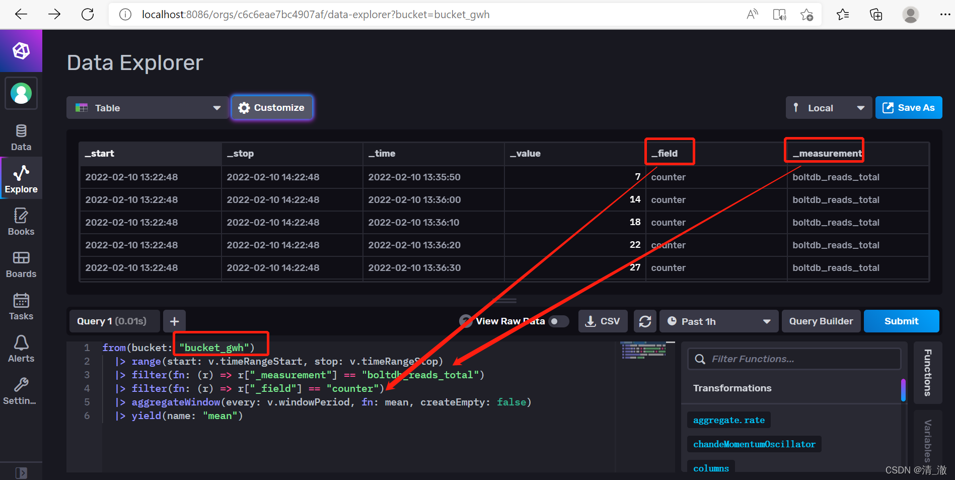The width and height of the screenshot is (955, 480).
Task: Click the InfluxDB logo at top left
Action: (21, 50)
